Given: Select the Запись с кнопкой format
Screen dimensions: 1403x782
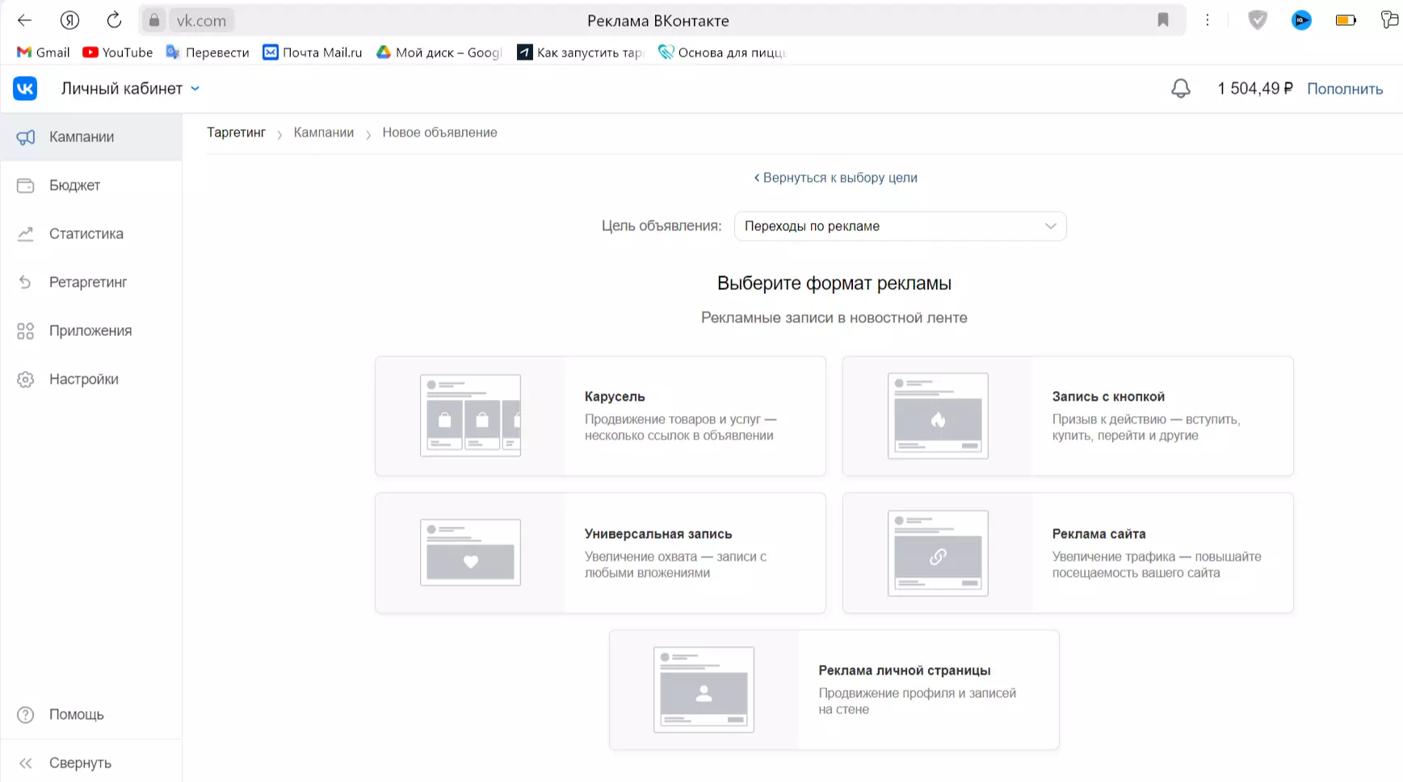Looking at the screenshot, I should coord(1067,416).
